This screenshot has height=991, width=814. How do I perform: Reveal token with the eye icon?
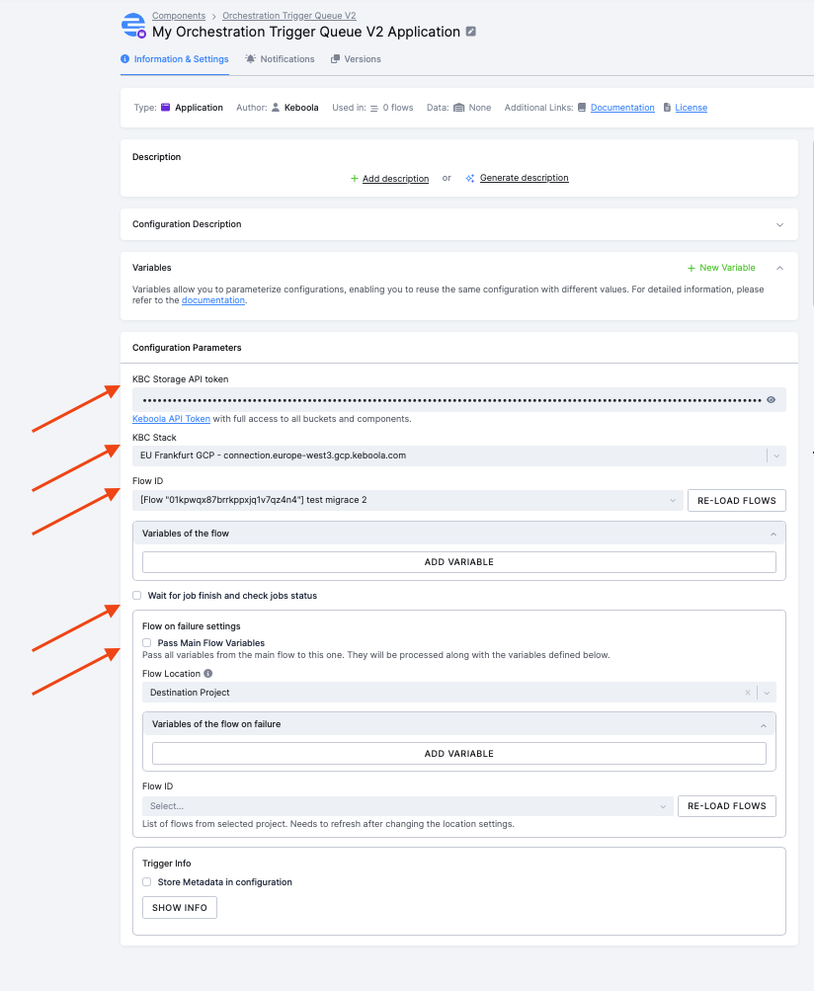point(771,399)
